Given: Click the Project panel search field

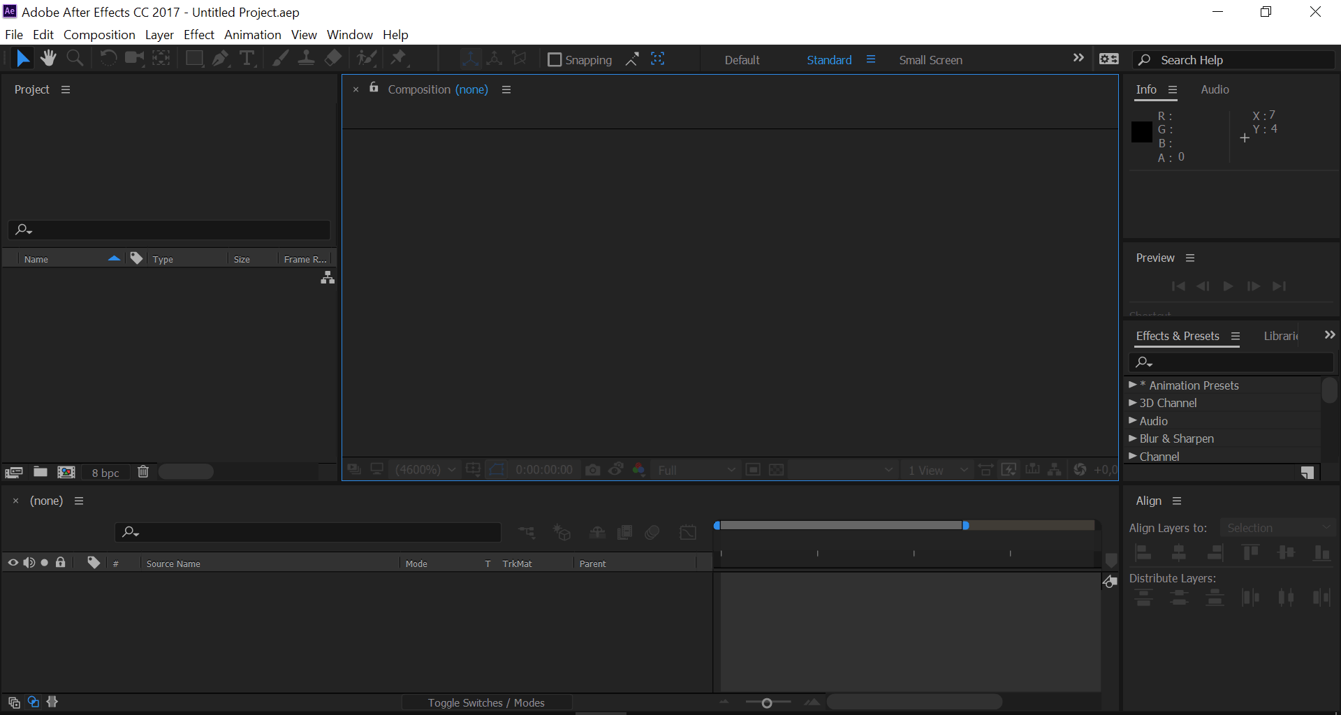Looking at the screenshot, I should 169,230.
